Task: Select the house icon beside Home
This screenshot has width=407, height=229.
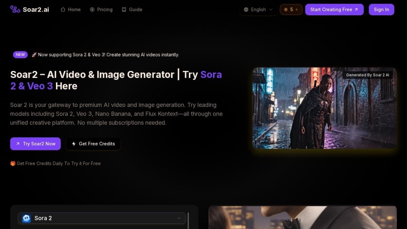Action: (x=62, y=9)
